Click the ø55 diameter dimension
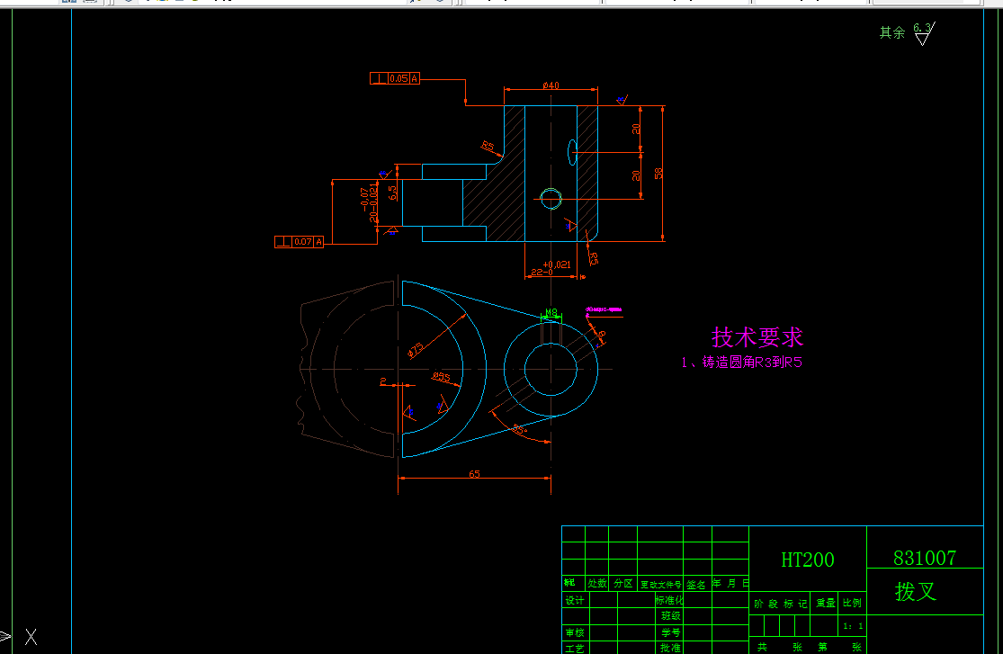1003x654 pixels. [x=441, y=377]
